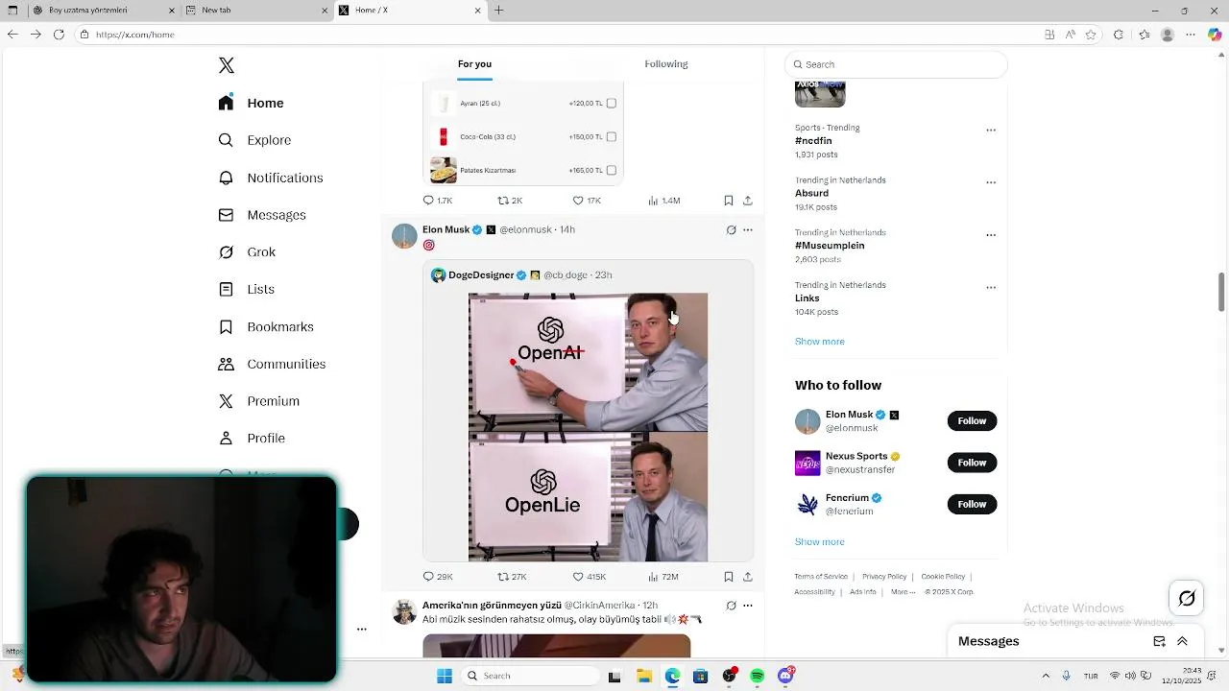Open Grok explain on Amerika'nın görünmeyen yüzü post
Viewport: 1229px width, 691px height.
[x=731, y=606]
